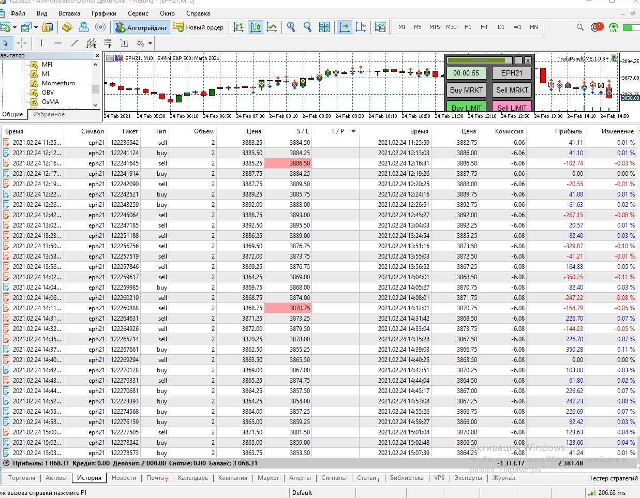Open the Графики menu
The width and height of the screenshot is (640, 498).
104,13
